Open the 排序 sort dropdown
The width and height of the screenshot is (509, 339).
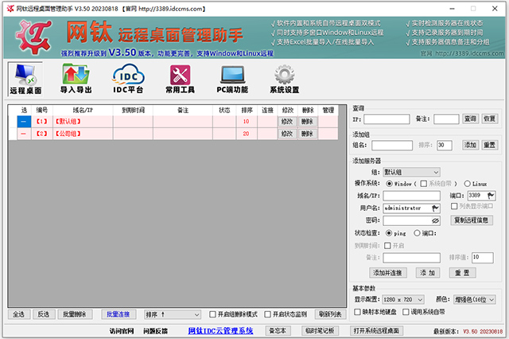pyautogui.click(x=173, y=314)
